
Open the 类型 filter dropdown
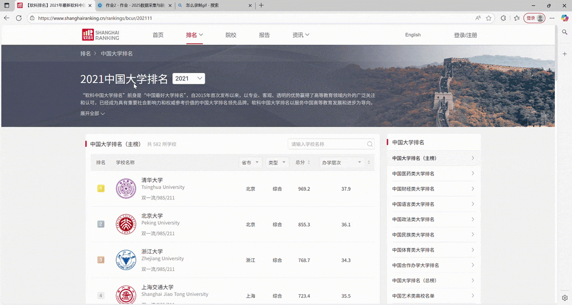(x=277, y=163)
